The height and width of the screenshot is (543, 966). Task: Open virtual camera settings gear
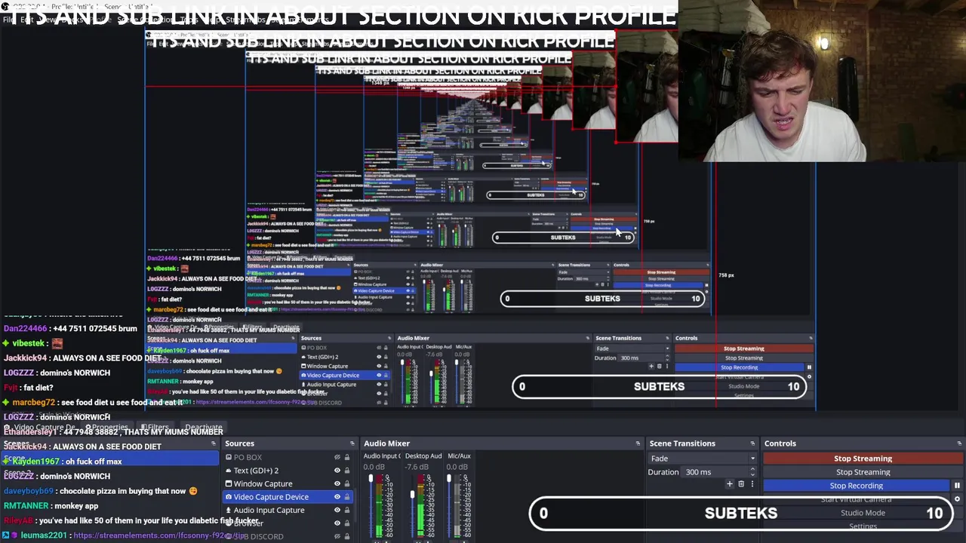pyautogui.click(x=957, y=499)
